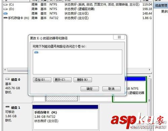
Task: Select 磁盘管理 in actions pane
Action: click(161, 5)
